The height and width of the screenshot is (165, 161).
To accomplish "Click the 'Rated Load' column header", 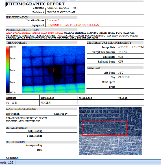I will 47,98.
